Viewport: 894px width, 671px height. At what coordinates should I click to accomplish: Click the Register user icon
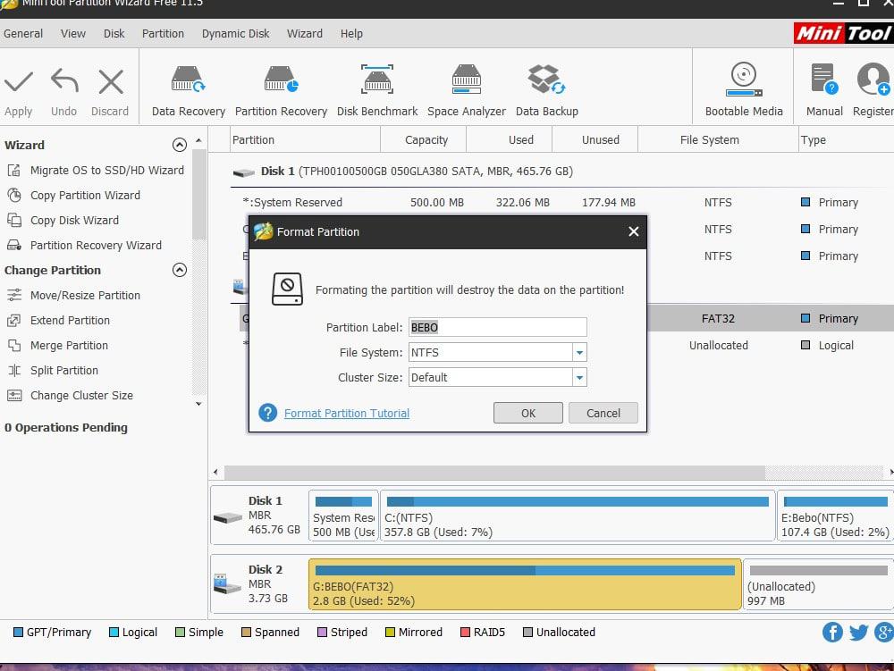tap(873, 80)
